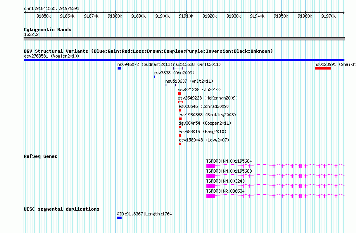Click the esv2649223 (McKernan2009) label
Image resolution: width=356 pixels, height=233 pixels.
coord(208,98)
